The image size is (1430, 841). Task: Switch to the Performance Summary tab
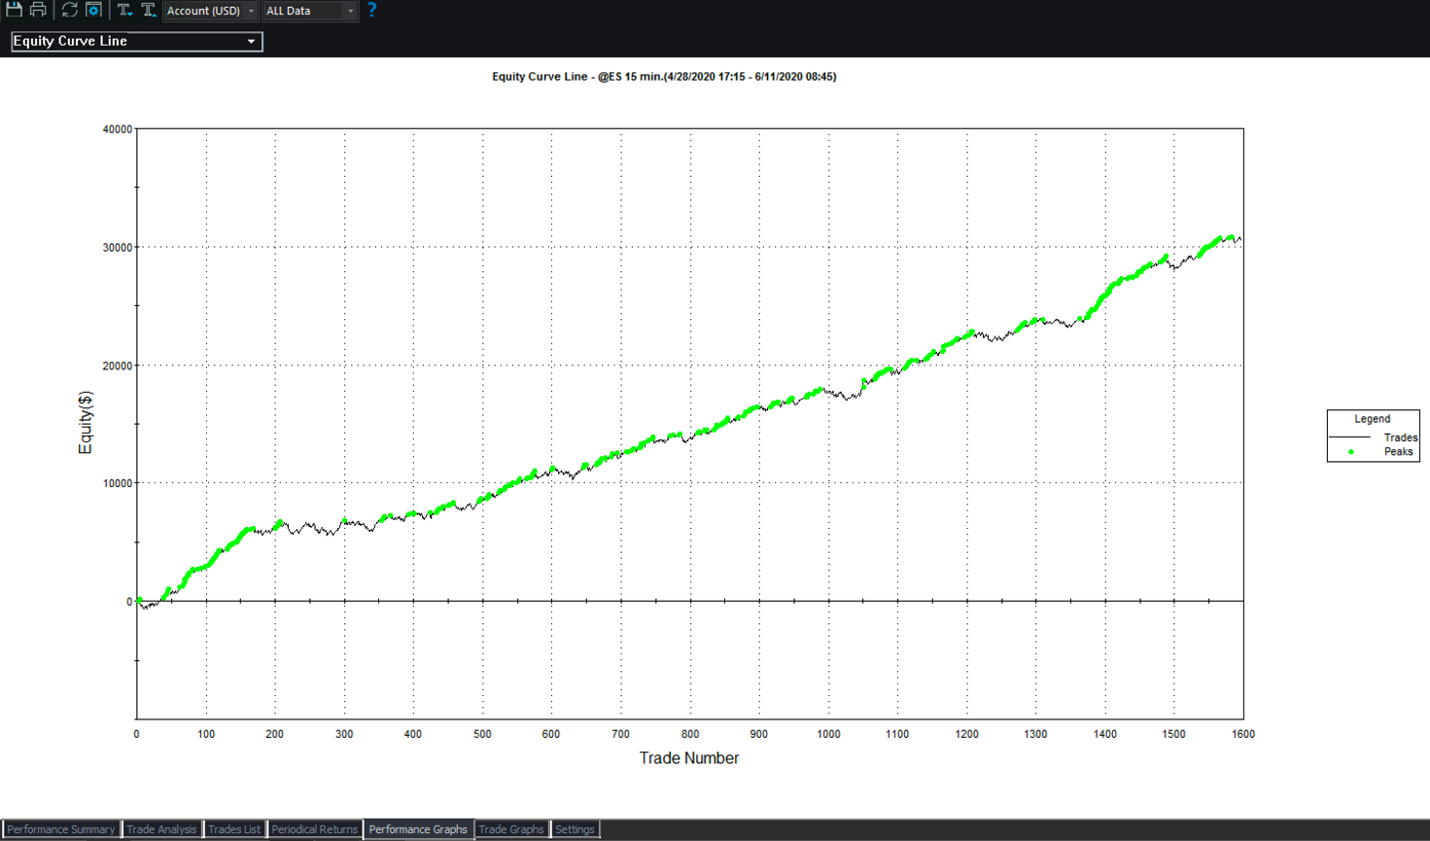[x=61, y=829]
